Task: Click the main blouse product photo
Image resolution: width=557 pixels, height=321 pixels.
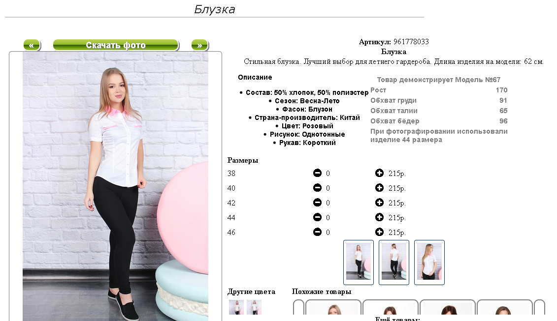Action: click(x=115, y=186)
